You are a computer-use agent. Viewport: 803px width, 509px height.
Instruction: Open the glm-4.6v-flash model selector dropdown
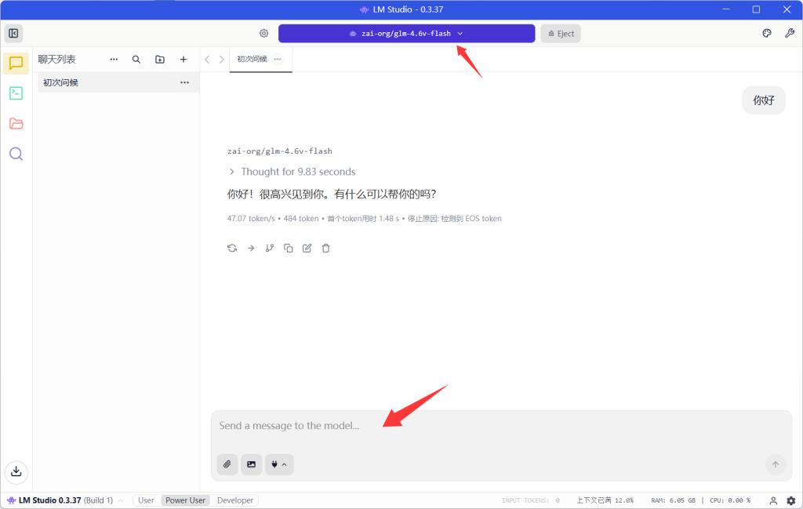pyautogui.click(x=406, y=34)
